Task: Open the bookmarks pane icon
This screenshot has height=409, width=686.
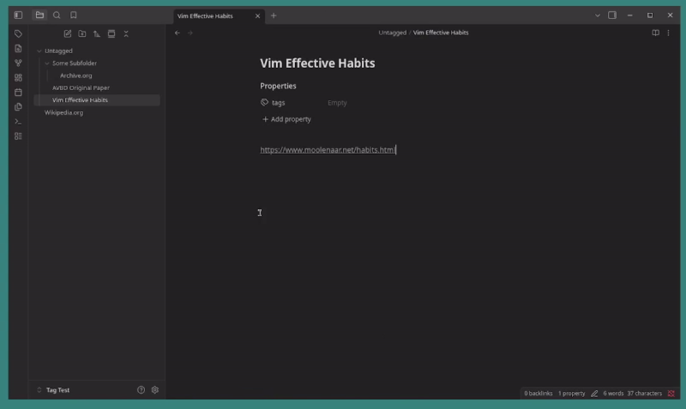Action: click(74, 15)
